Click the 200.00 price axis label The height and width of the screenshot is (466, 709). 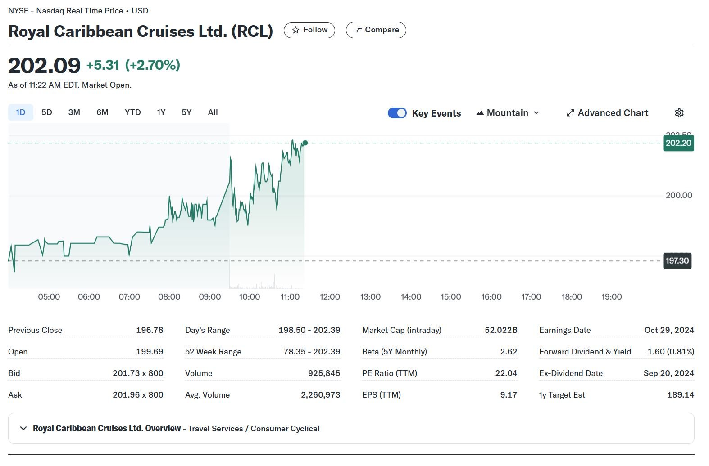pyautogui.click(x=679, y=195)
